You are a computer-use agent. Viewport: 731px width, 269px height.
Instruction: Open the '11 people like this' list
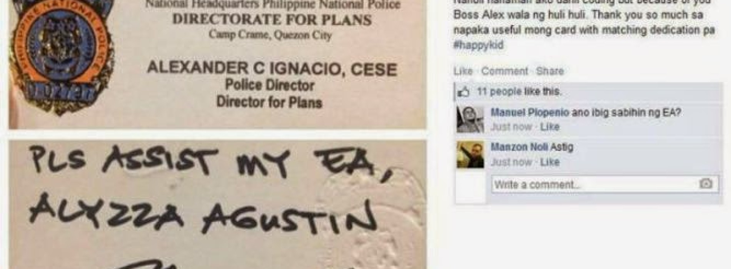[x=519, y=92]
